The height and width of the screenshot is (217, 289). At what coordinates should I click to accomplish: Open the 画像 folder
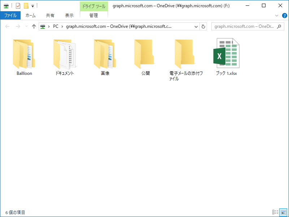(x=105, y=54)
